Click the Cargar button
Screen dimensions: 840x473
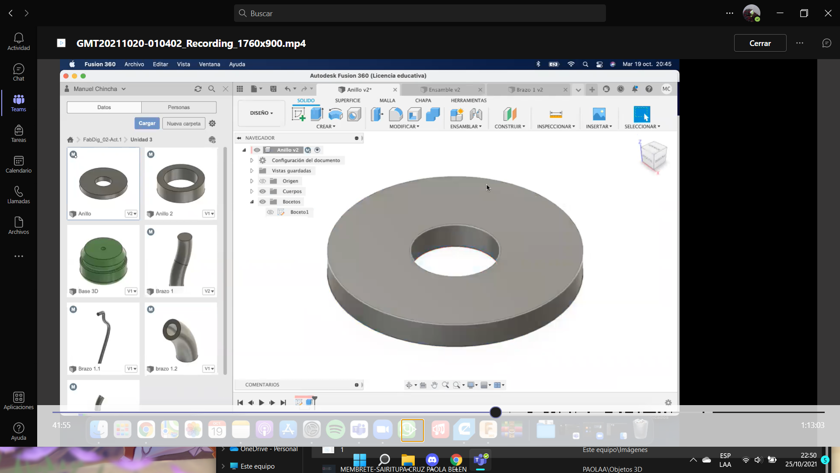[x=147, y=124]
